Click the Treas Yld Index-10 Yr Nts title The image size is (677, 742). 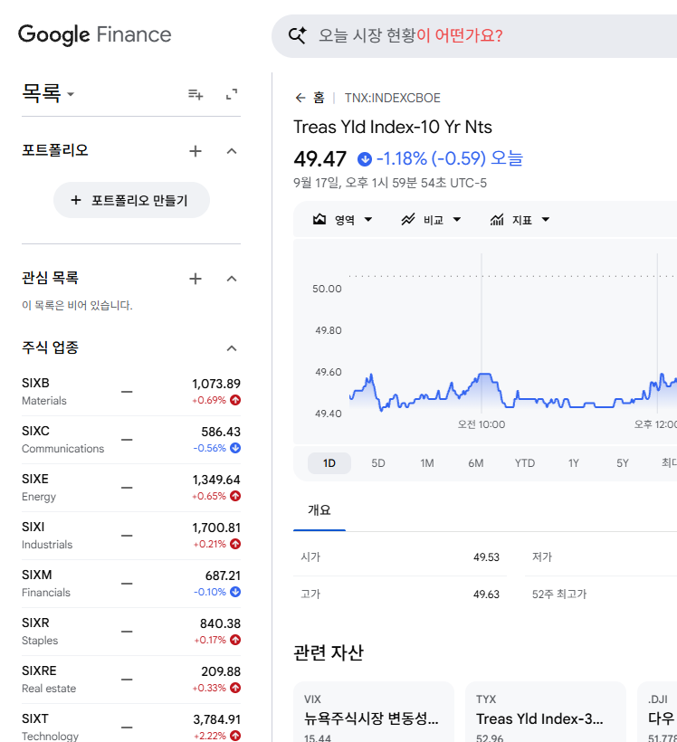[x=393, y=128]
